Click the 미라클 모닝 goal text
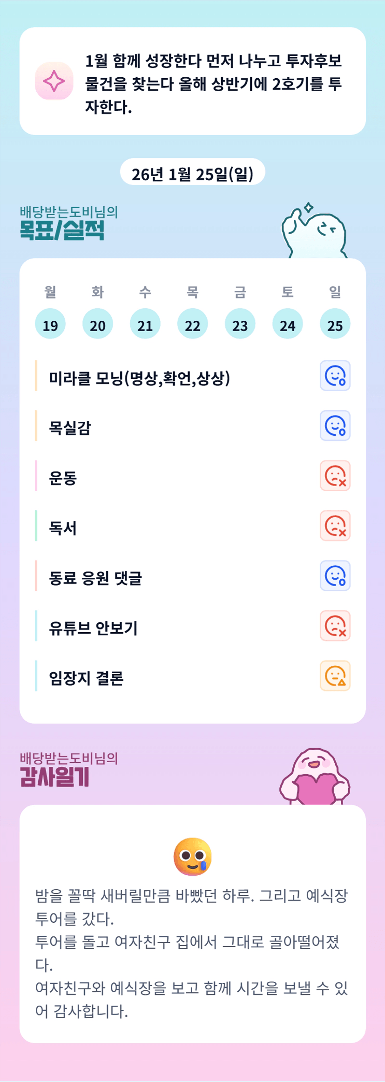 click(x=140, y=378)
